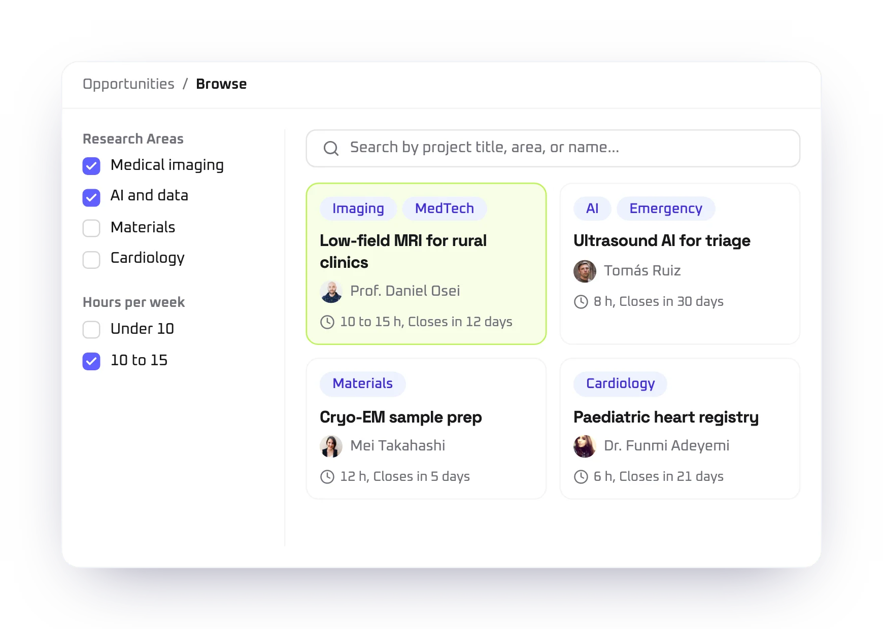Uncheck the AI and data filter
The height and width of the screenshot is (629, 883).
tap(91, 197)
